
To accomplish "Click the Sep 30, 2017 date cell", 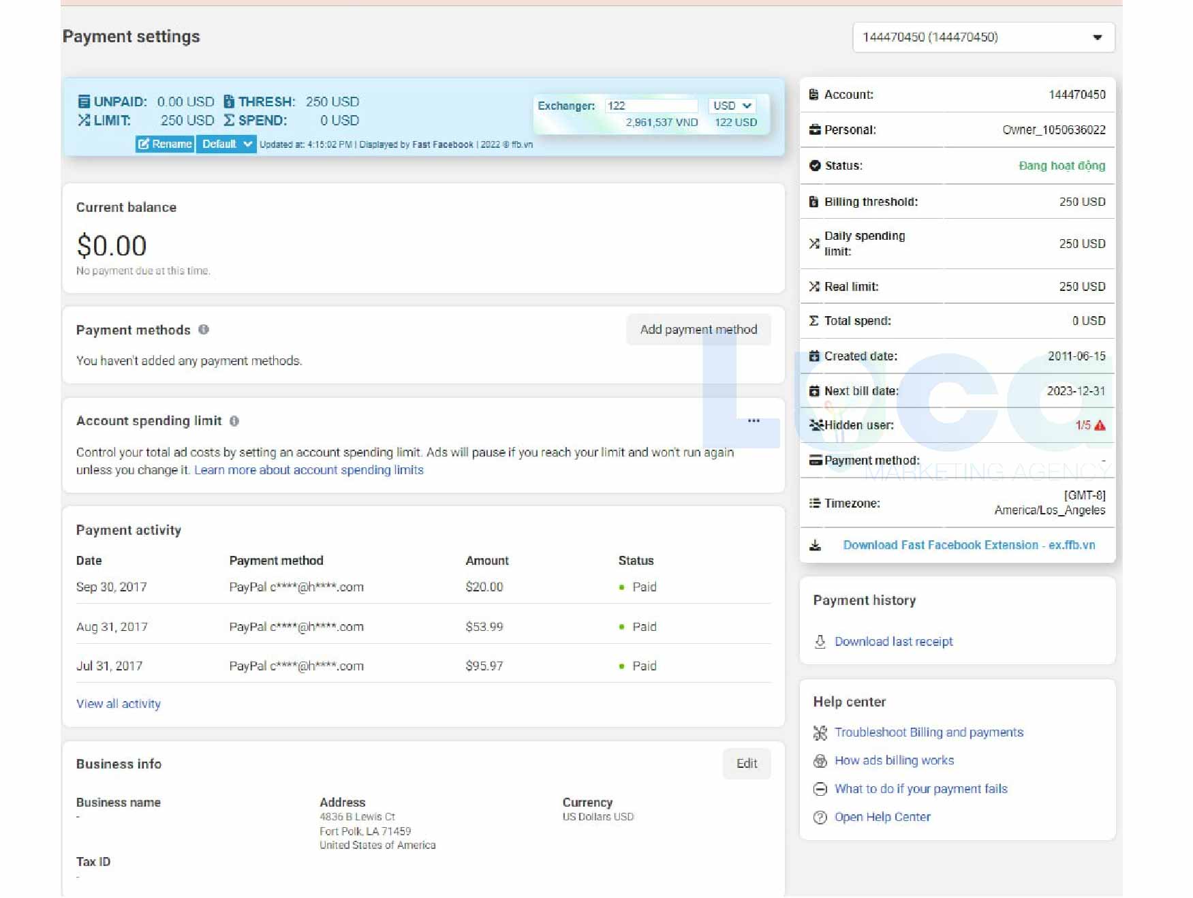I will [112, 587].
